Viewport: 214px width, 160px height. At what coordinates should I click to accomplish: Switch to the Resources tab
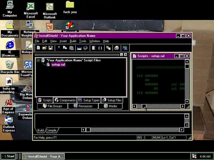click(83, 106)
